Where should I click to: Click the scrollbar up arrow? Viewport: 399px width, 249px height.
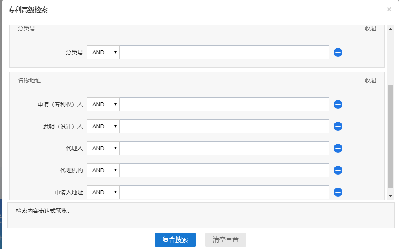[390, 29]
